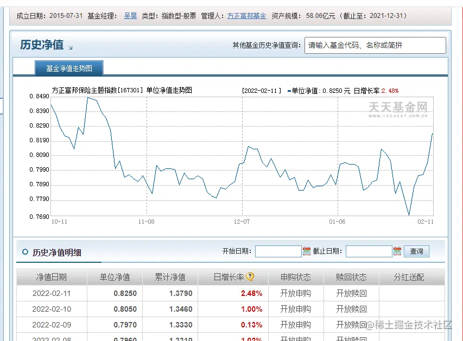Click the 11-08 x-axis date label
Screen dimensions: 463x341
tap(146, 222)
